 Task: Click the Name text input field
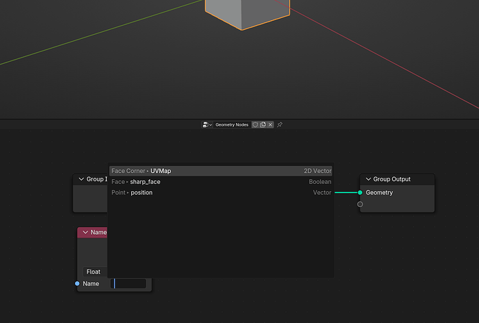[x=128, y=283]
